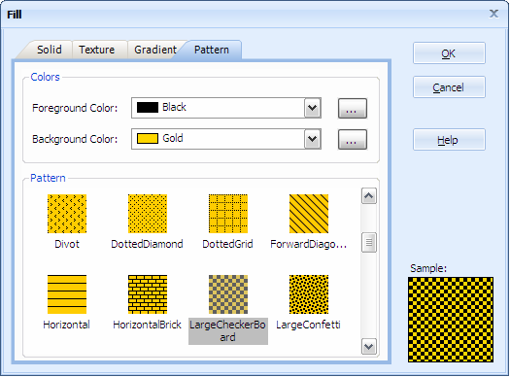Open the Help button
510x377 pixels.
449,140
